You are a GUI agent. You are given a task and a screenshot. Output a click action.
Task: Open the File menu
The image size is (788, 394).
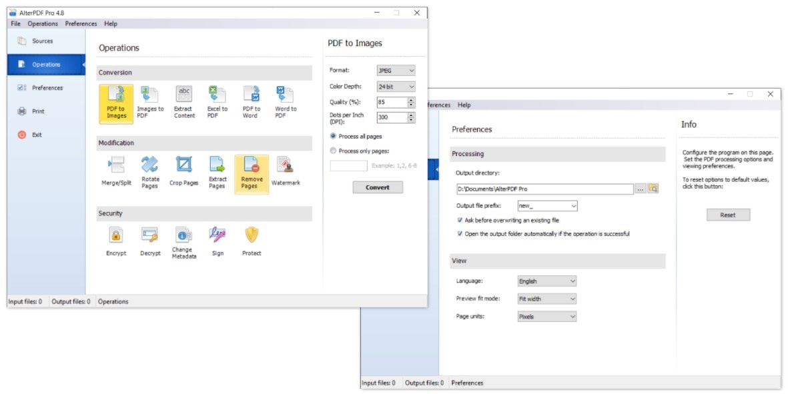coord(15,23)
